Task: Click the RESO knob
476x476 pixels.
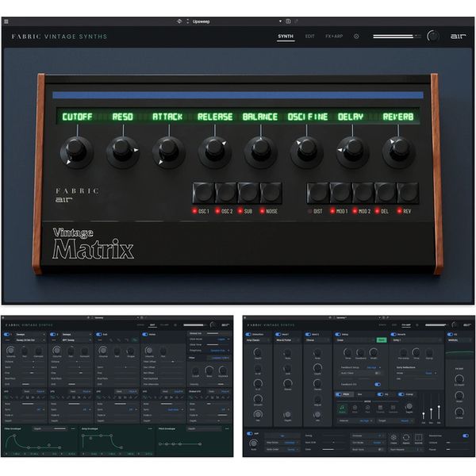Action: tap(122, 151)
